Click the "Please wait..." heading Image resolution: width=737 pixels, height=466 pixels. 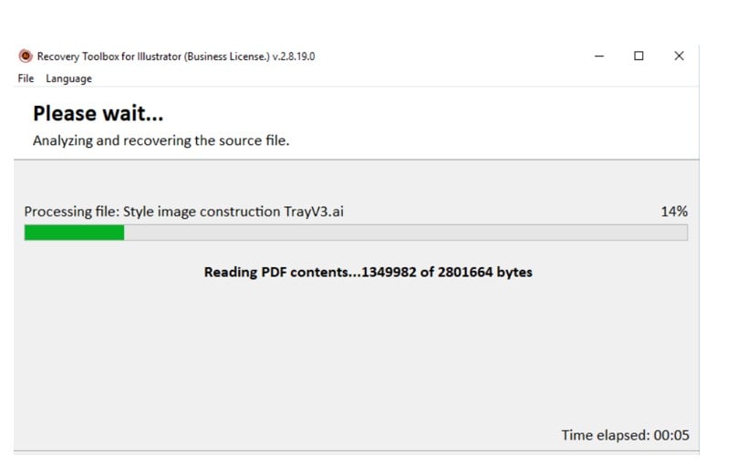(x=98, y=114)
